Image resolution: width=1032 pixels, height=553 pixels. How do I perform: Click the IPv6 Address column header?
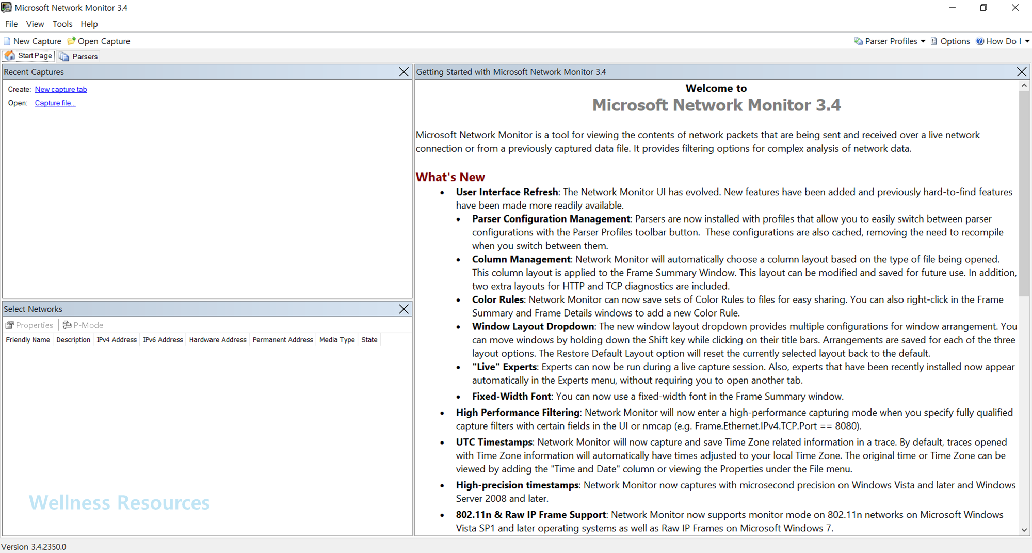[x=163, y=340]
